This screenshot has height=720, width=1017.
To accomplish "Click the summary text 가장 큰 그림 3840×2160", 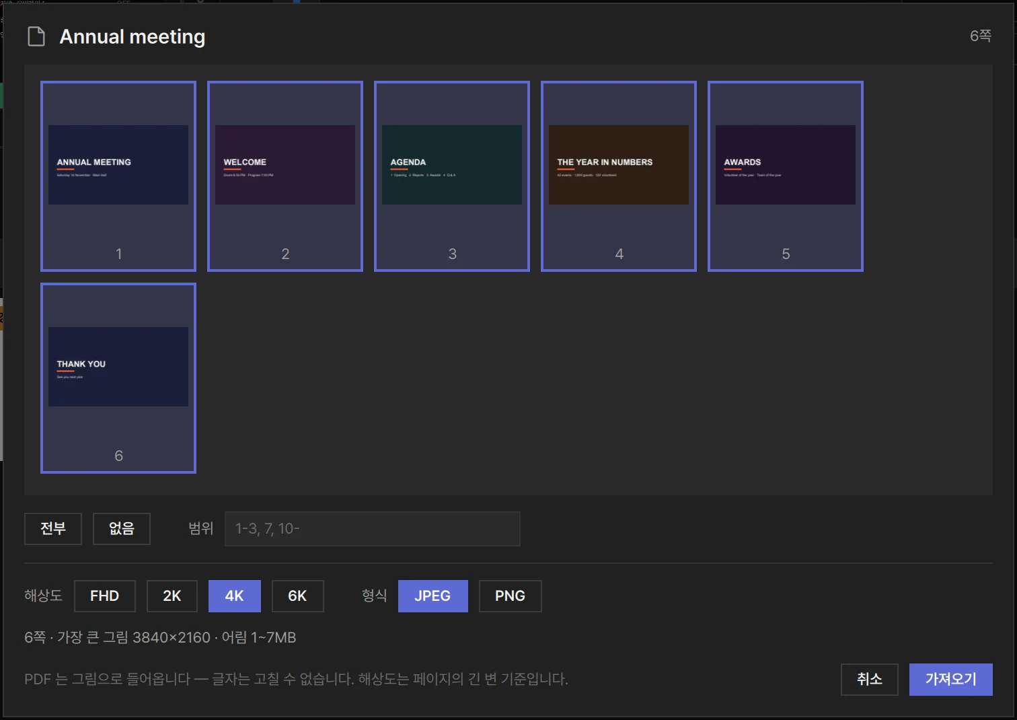I will [x=134, y=638].
